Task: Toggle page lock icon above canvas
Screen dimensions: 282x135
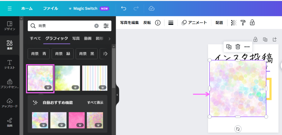Action: coord(256,39)
